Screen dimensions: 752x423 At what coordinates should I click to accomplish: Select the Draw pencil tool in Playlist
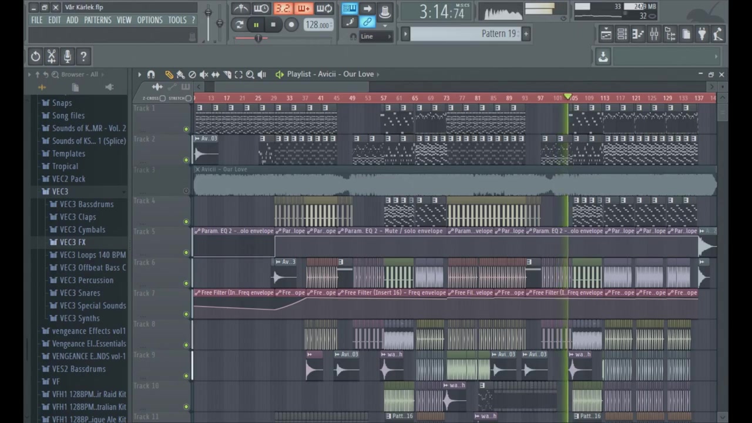[x=169, y=75]
